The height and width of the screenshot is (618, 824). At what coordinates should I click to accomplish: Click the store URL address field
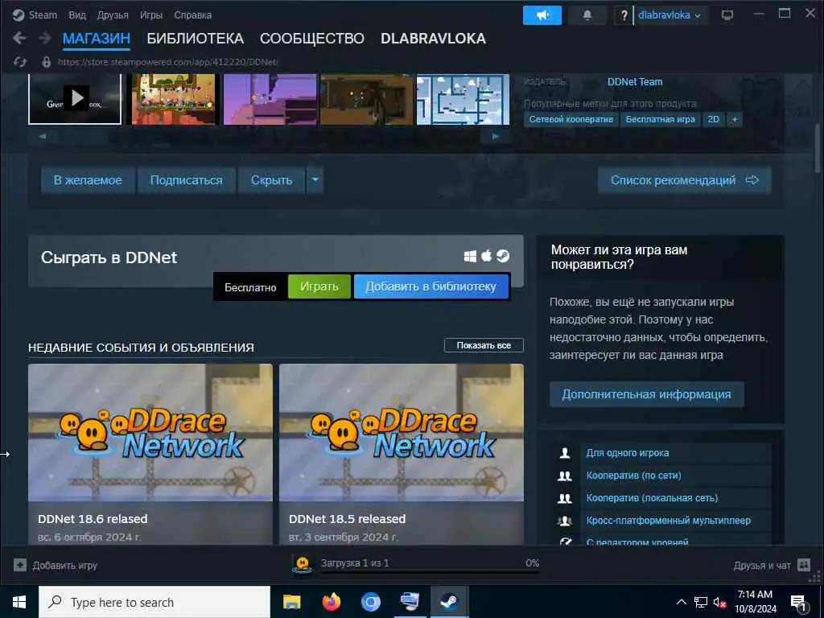168,62
